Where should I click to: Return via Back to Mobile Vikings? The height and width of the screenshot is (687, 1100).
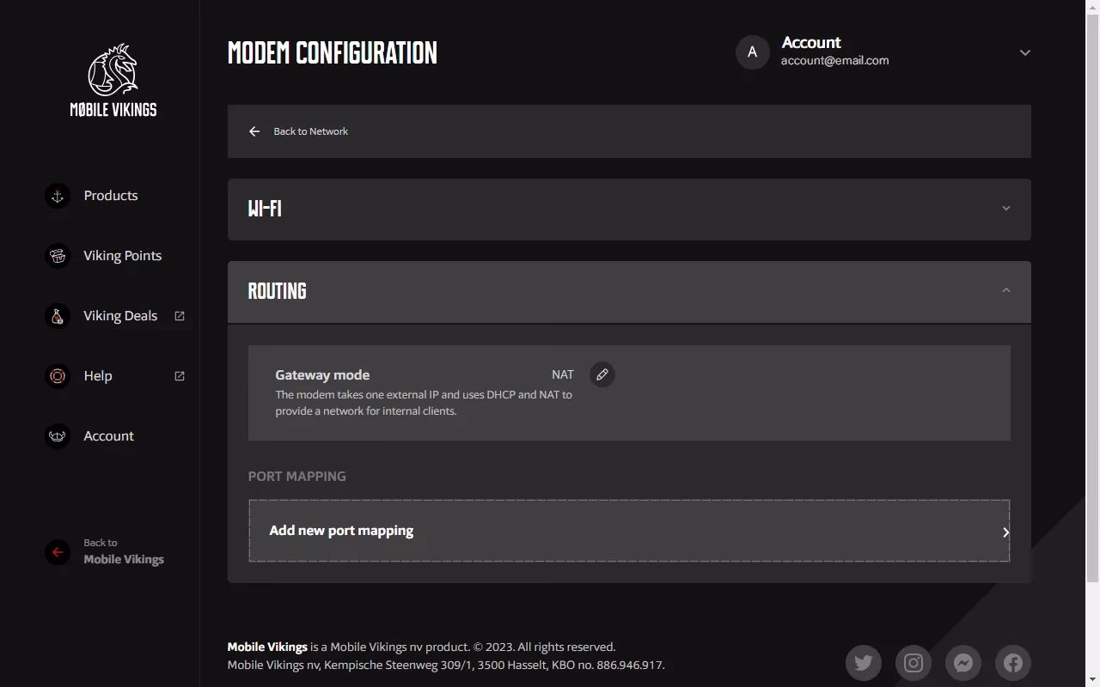[x=123, y=552]
